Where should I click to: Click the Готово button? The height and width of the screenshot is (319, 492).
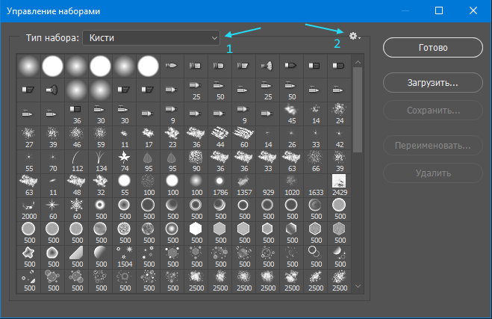pyautogui.click(x=433, y=48)
